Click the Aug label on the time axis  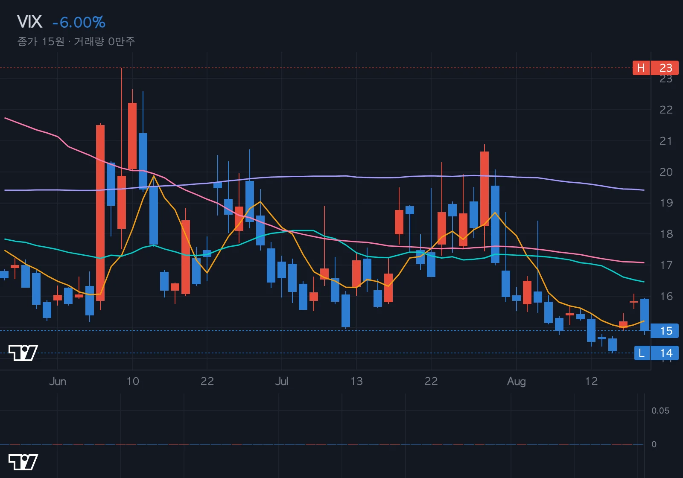click(x=517, y=381)
